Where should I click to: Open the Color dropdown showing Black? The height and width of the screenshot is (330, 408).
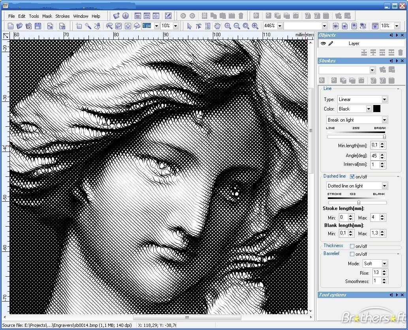pyautogui.click(x=369, y=109)
